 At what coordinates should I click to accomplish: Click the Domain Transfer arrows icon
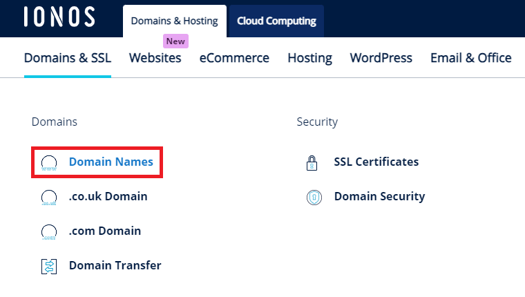pos(49,267)
